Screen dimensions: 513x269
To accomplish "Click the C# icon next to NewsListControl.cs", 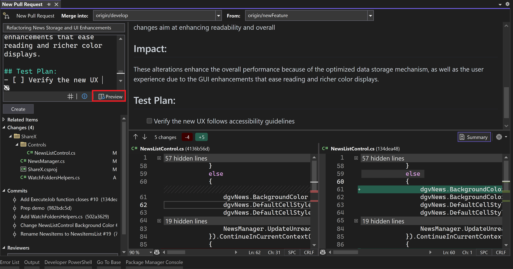I will click(30, 153).
